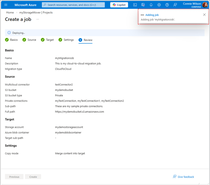
Task: Click Connie Wilson account name
Action: point(192,4)
